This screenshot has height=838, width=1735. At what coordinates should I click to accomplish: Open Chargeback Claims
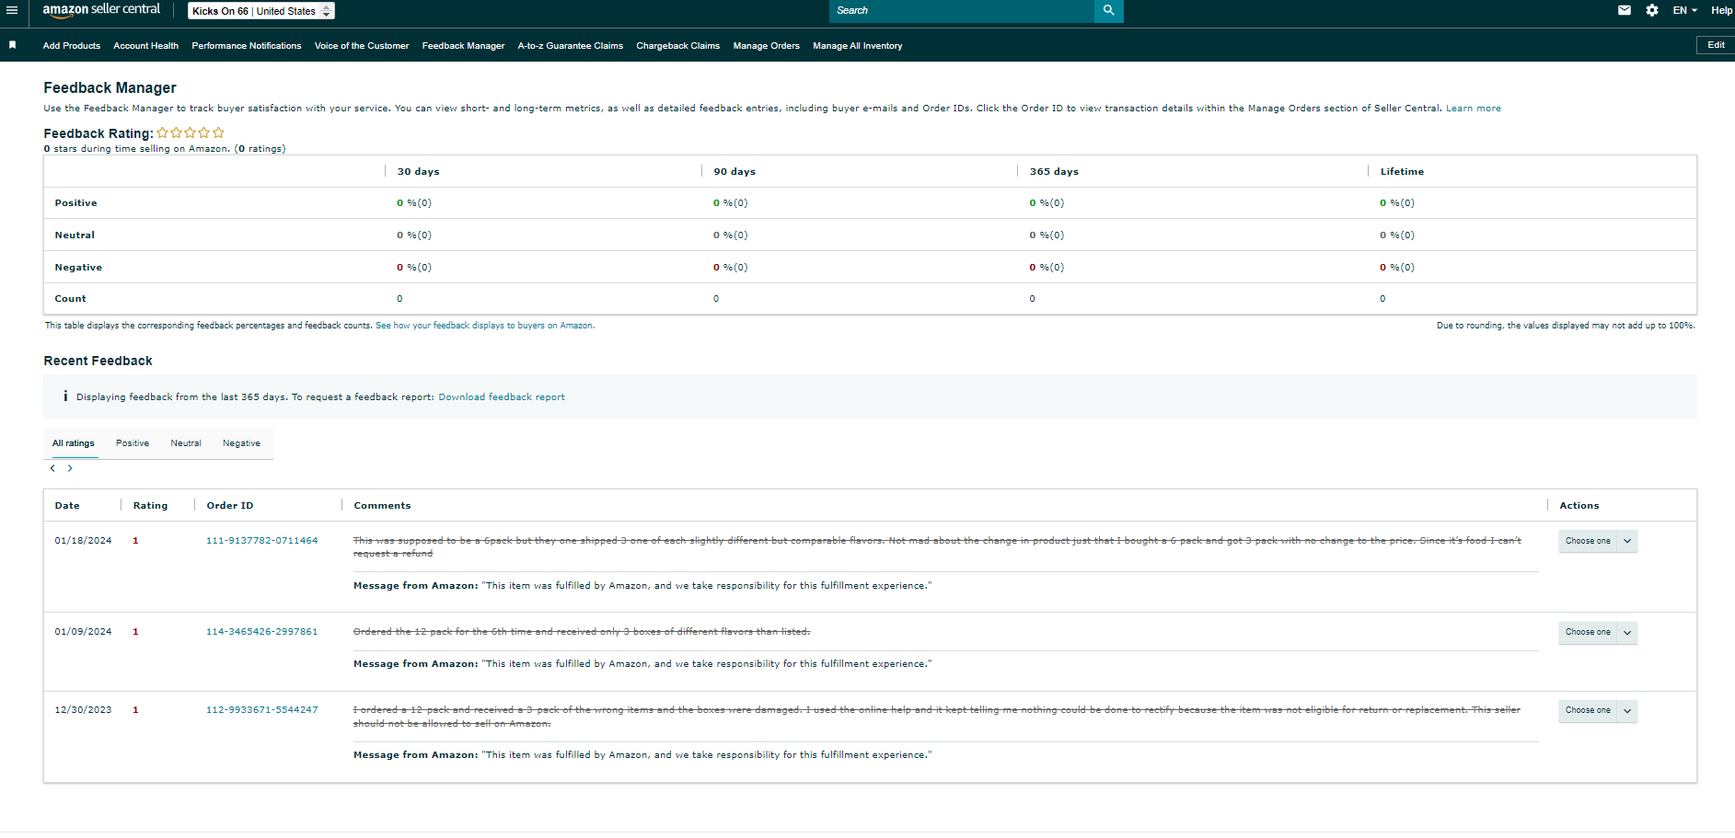(678, 45)
